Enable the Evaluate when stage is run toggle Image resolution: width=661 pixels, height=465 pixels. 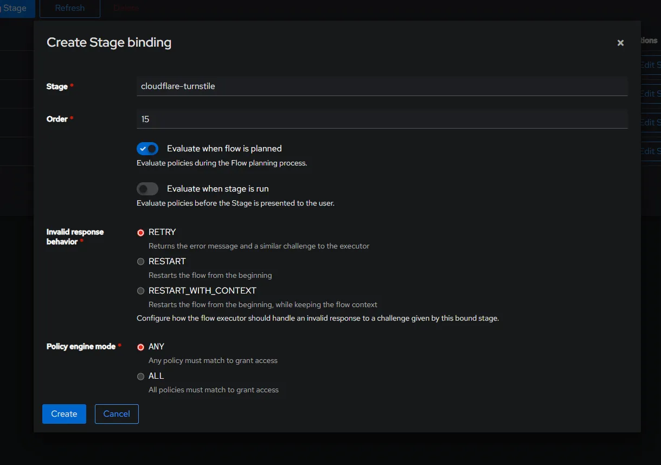(x=147, y=189)
